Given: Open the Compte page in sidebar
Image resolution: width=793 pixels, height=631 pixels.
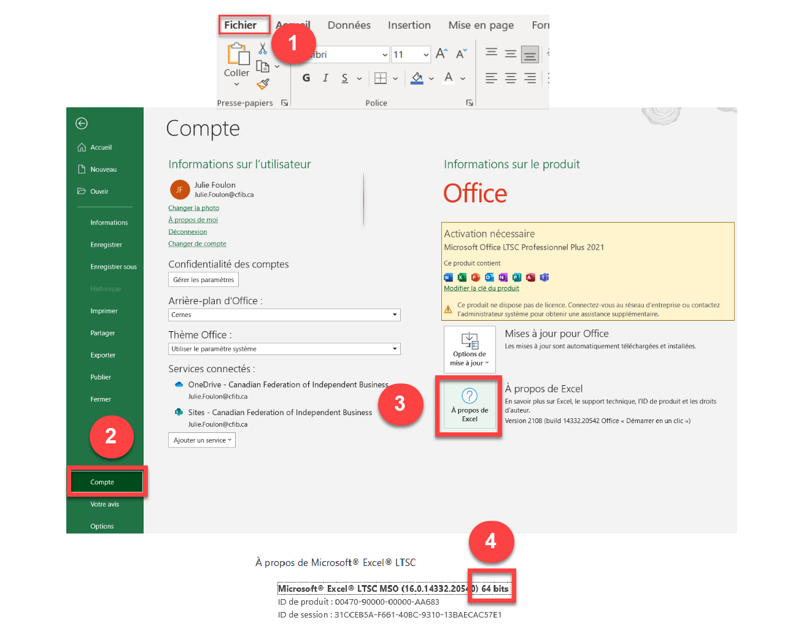Looking at the screenshot, I should tap(107, 482).
